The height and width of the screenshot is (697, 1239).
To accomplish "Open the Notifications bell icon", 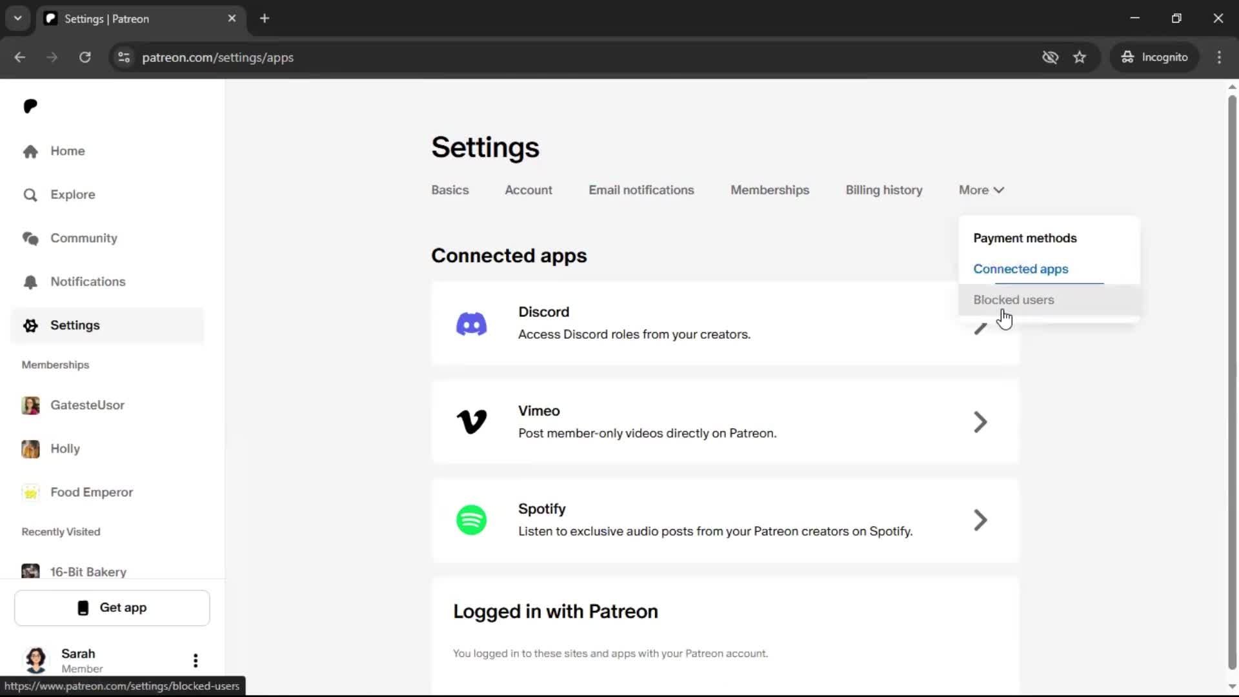I will tap(30, 282).
